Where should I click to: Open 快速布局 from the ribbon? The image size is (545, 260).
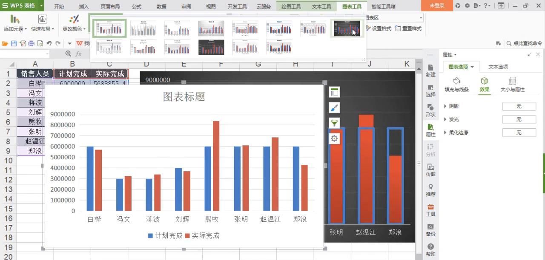point(42,21)
